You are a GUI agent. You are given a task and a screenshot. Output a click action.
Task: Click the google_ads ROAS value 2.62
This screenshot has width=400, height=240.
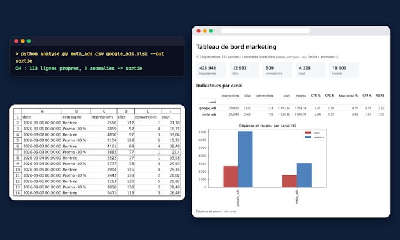[x=381, y=108]
